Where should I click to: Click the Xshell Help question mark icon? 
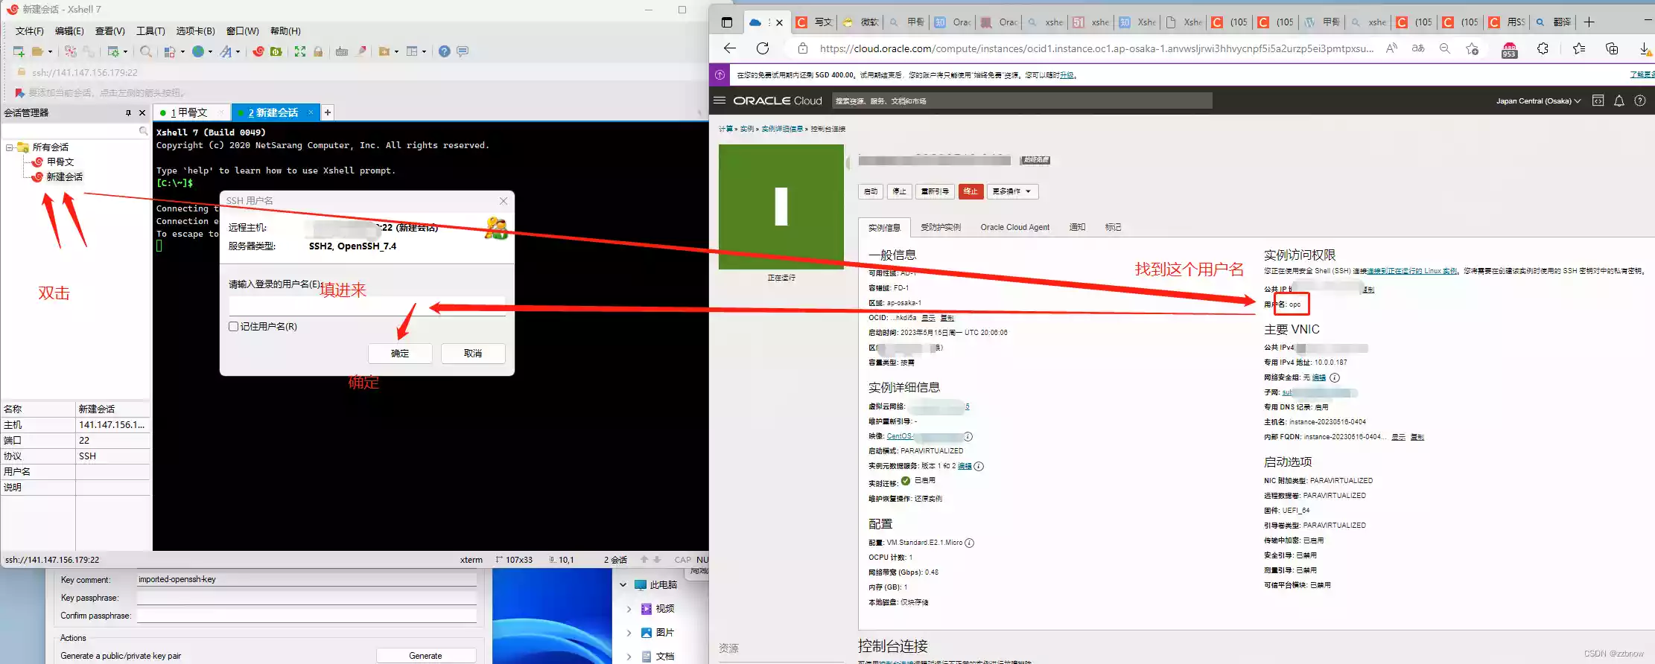tap(445, 51)
